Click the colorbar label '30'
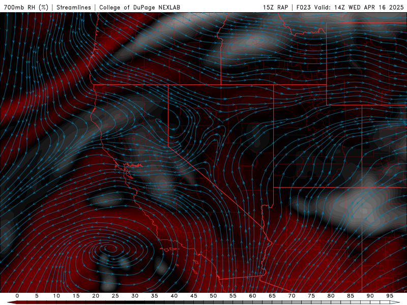Viewport: 407px width, 305px height. (135, 296)
